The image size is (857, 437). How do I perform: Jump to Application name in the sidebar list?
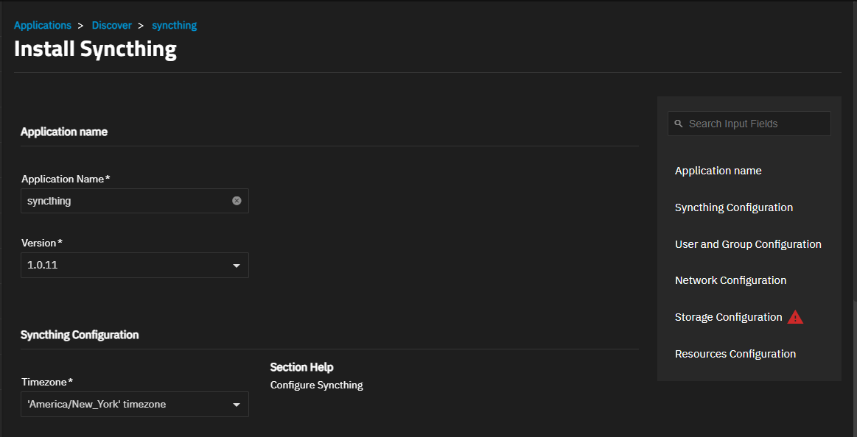[718, 171]
